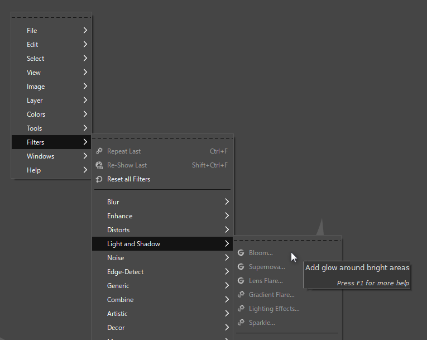Select Enhance in the Filters menu

coord(162,216)
